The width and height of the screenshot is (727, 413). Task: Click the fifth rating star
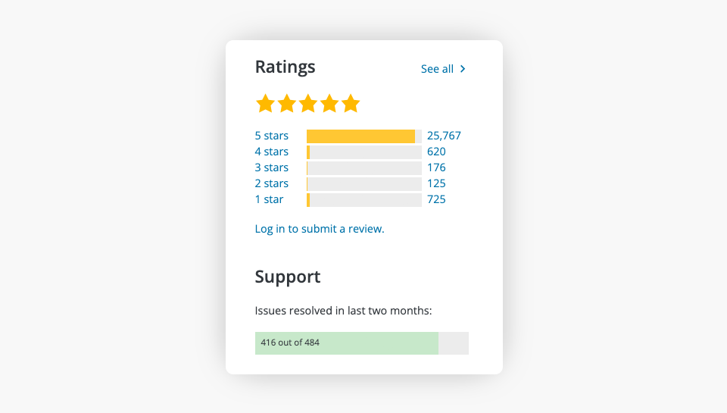point(350,104)
